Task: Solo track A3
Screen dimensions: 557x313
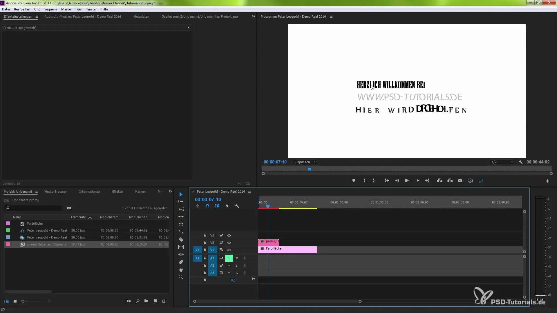Action: pos(237,273)
